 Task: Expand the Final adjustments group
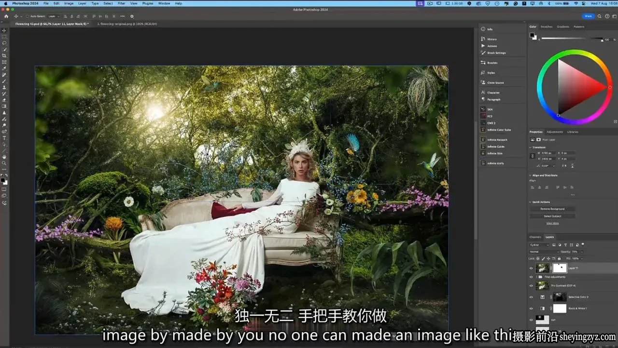[536, 277]
